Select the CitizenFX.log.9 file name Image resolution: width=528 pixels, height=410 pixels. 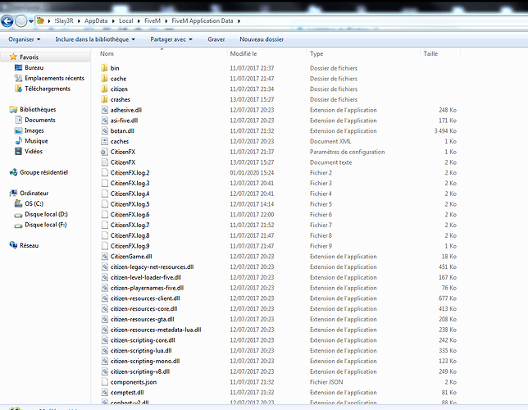tap(130, 246)
